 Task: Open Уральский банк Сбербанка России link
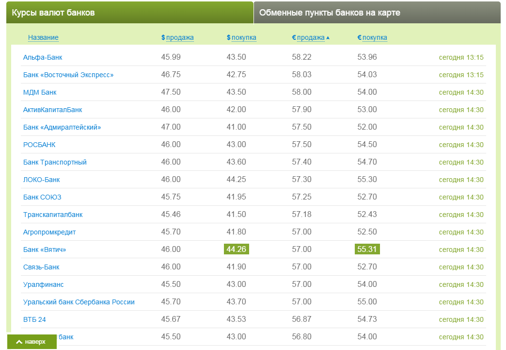pos(79,301)
